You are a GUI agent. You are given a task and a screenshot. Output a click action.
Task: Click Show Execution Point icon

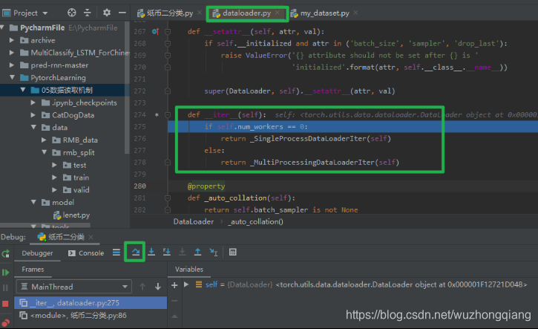coord(117,253)
